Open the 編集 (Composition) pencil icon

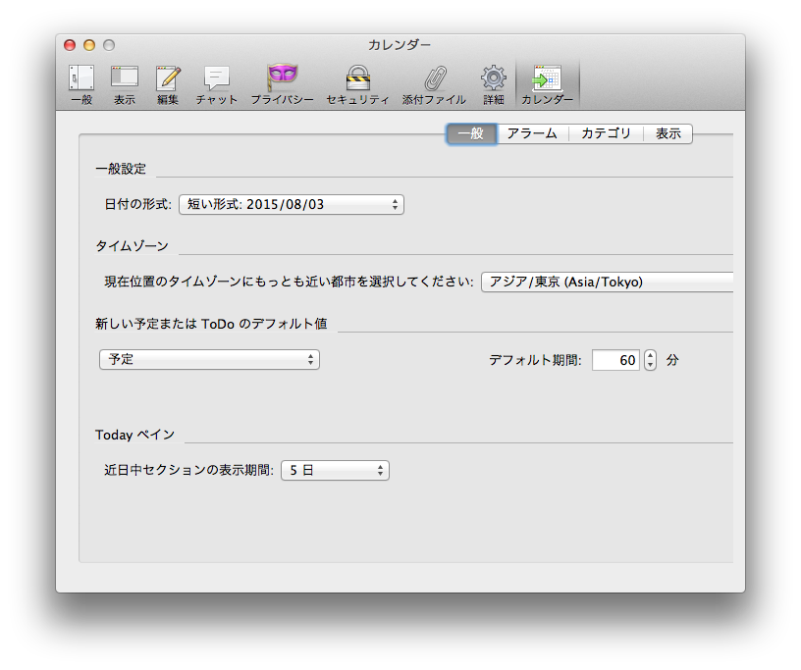[x=168, y=84]
